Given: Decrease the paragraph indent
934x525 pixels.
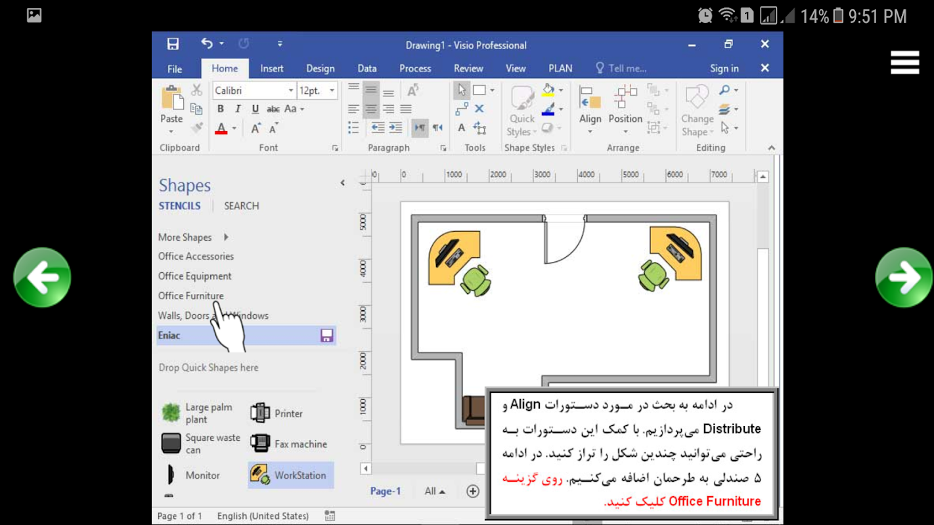Looking at the screenshot, I should (378, 127).
